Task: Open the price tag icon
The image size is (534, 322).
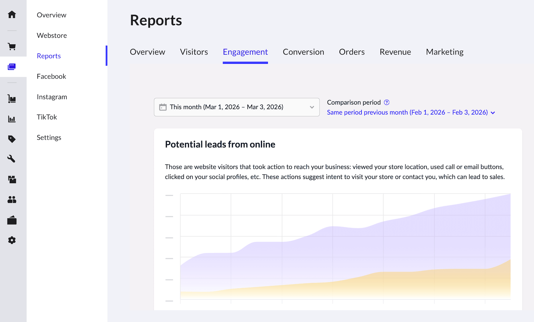Action: pyautogui.click(x=12, y=139)
